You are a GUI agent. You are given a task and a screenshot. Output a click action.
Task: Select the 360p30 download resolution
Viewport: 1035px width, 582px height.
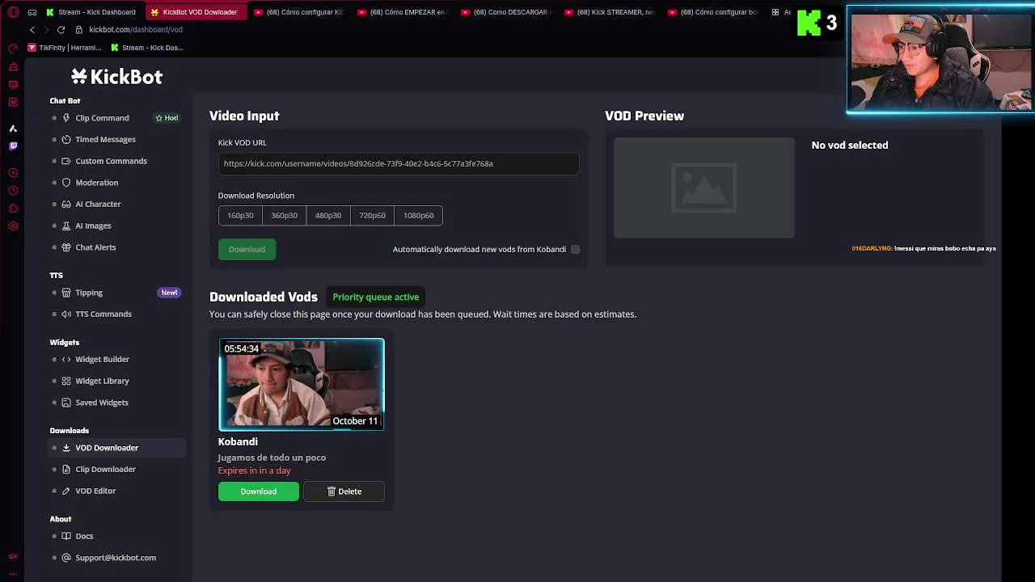284,215
